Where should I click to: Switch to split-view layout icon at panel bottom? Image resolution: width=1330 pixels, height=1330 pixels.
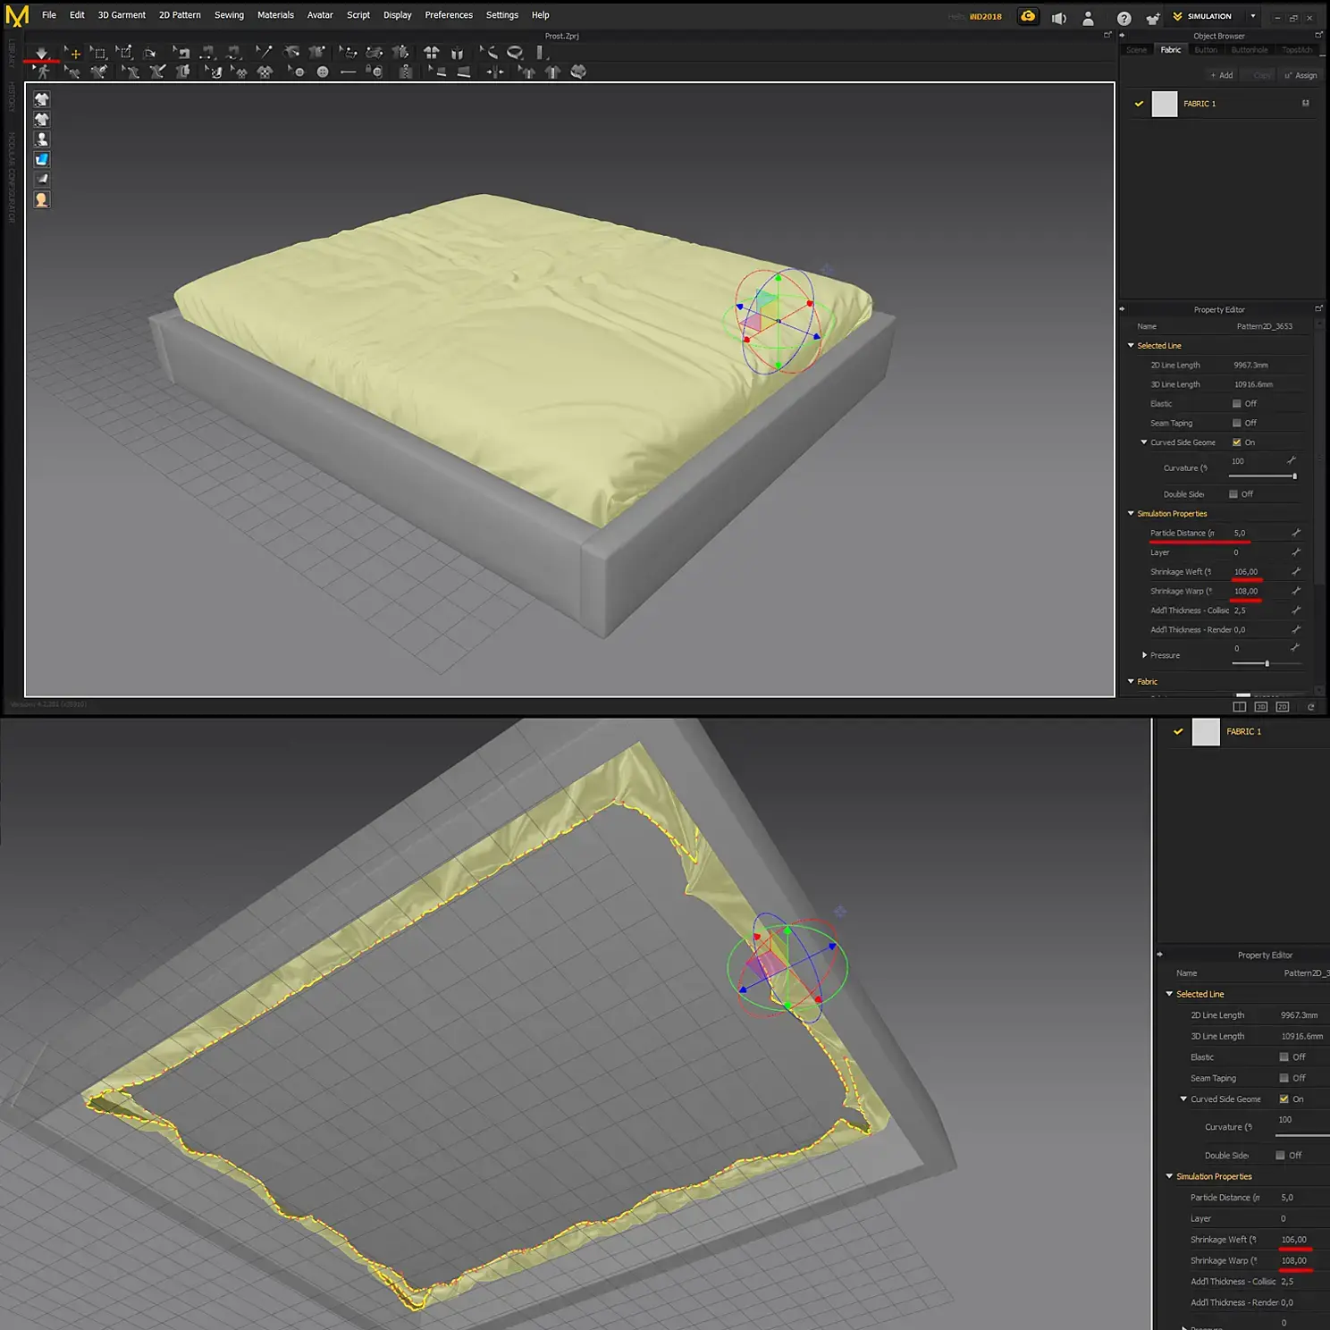click(1240, 707)
